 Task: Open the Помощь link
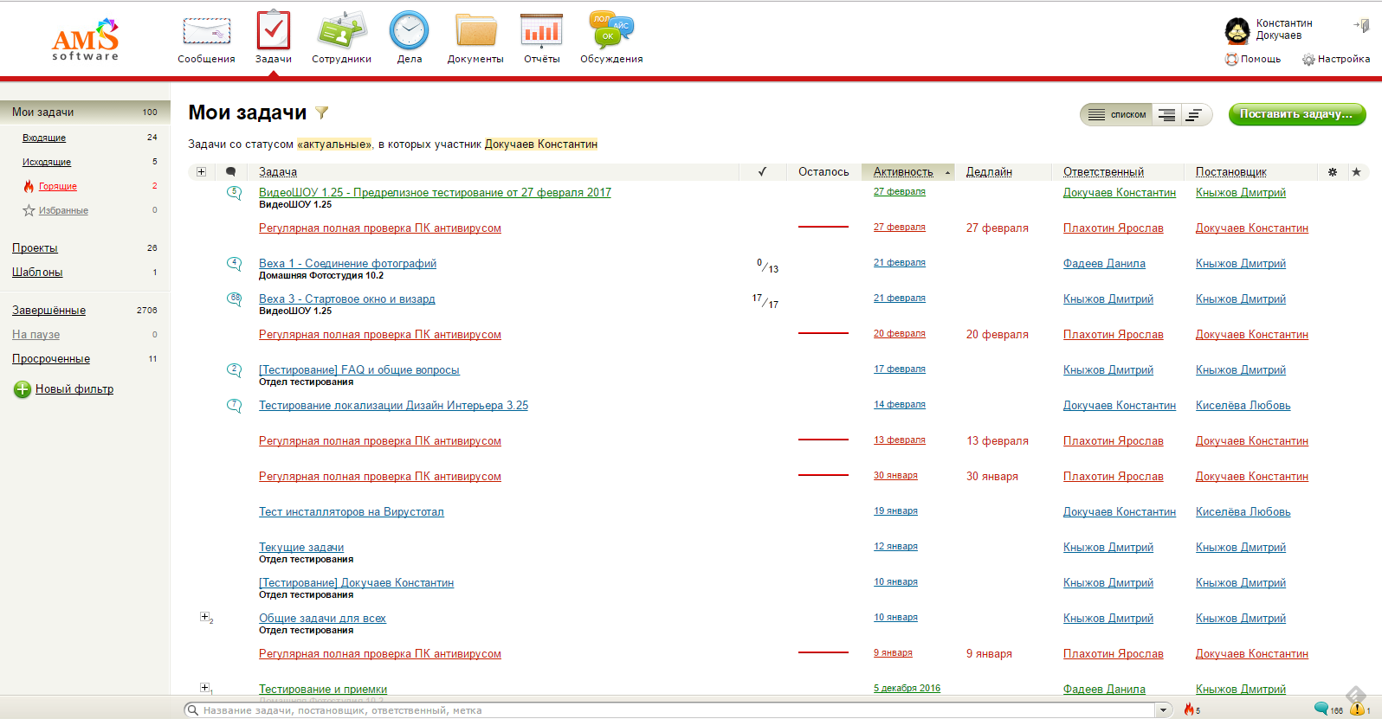[1260, 59]
